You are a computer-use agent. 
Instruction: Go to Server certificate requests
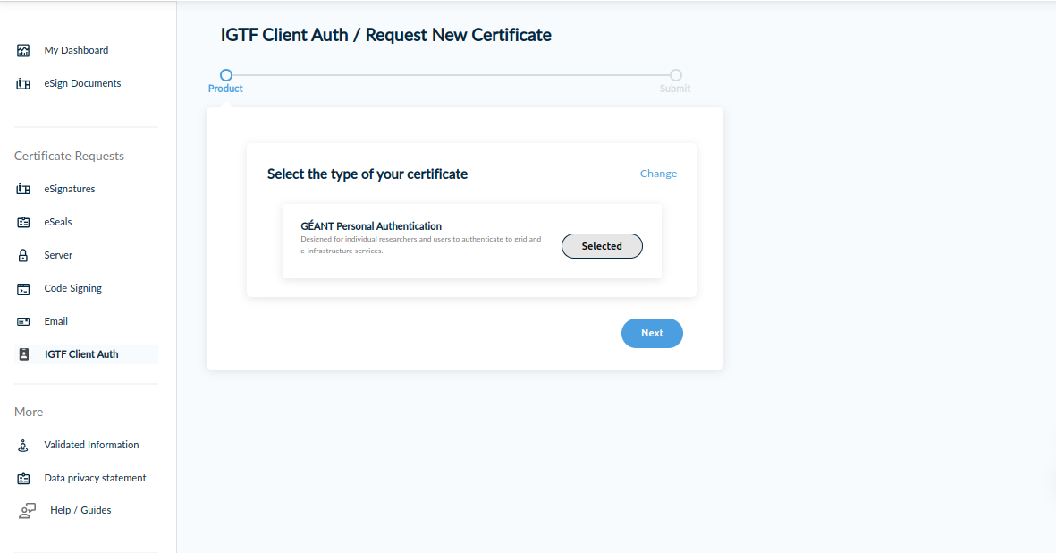coord(58,256)
